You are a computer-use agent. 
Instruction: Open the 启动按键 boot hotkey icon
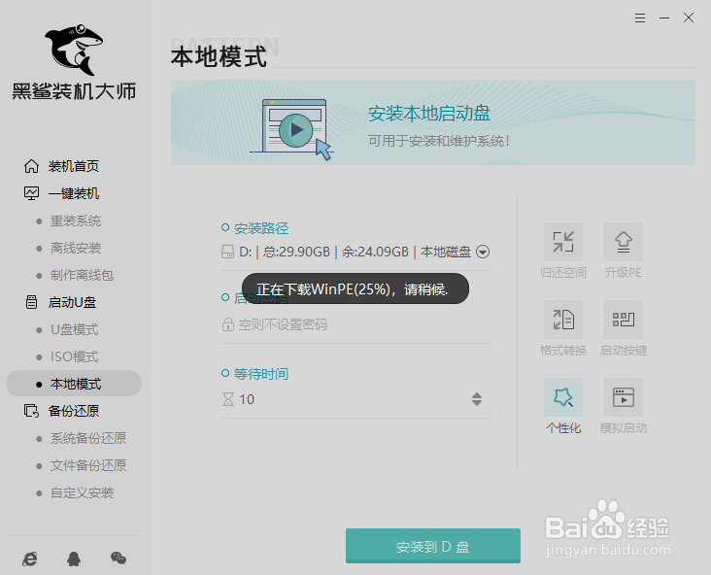(624, 320)
